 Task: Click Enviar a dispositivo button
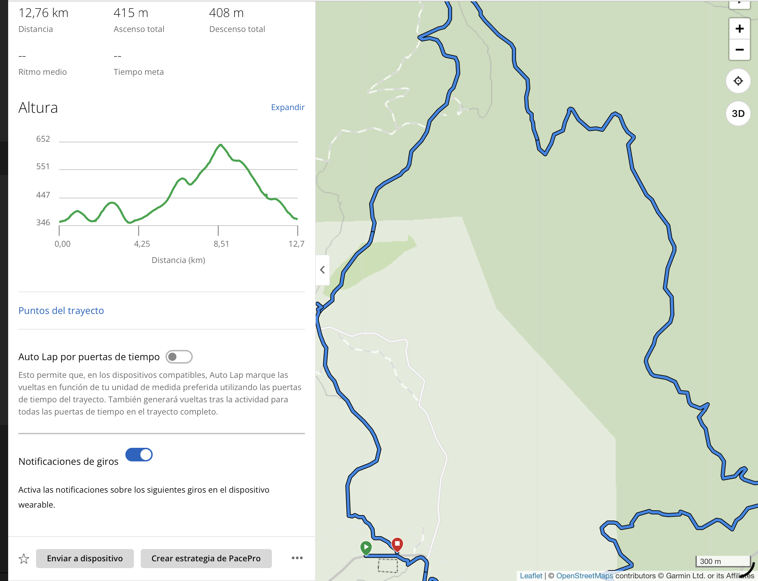(x=85, y=558)
